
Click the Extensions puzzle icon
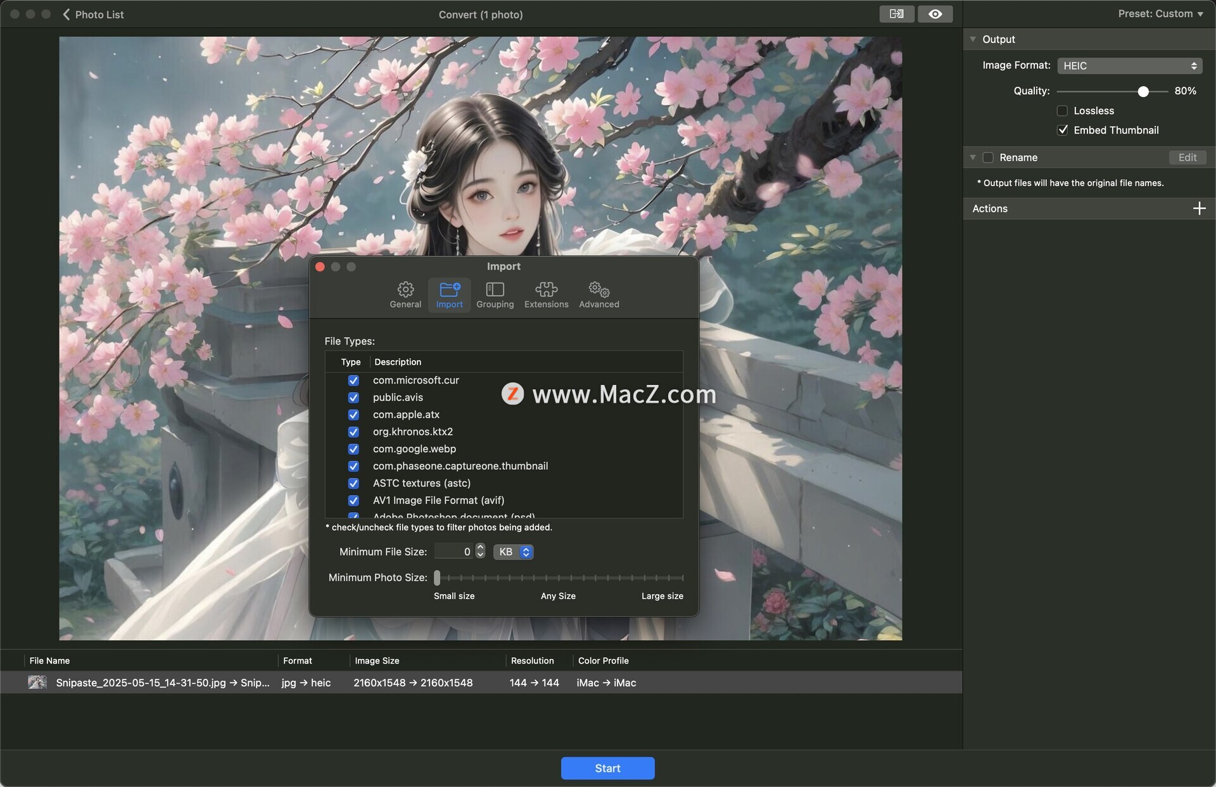(x=546, y=289)
